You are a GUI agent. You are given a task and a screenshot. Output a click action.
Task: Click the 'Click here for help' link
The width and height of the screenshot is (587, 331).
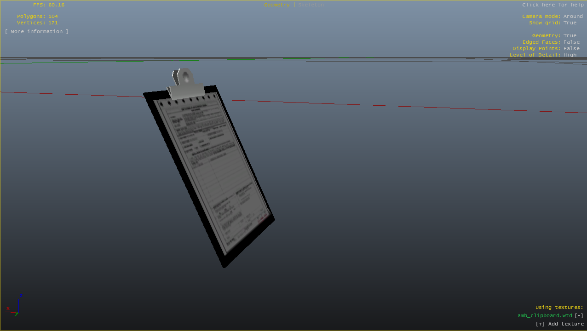coord(552,5)
